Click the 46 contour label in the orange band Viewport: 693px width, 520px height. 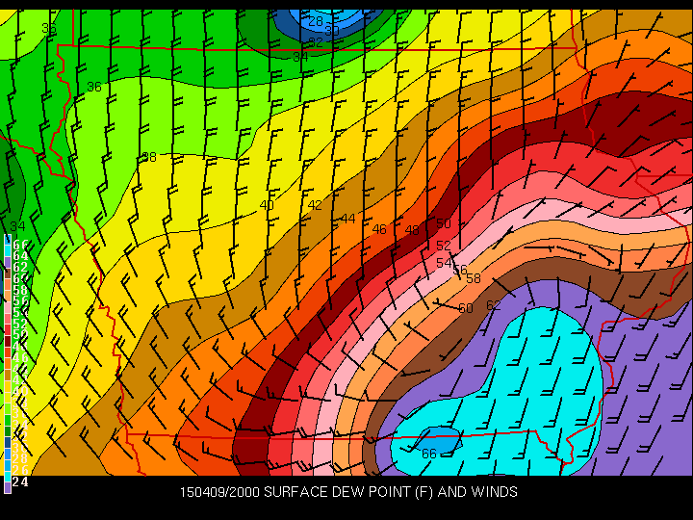click(x=379, y=229)
